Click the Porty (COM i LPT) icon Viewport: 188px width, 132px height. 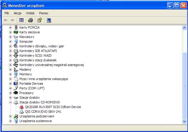(x=16, y=88)
